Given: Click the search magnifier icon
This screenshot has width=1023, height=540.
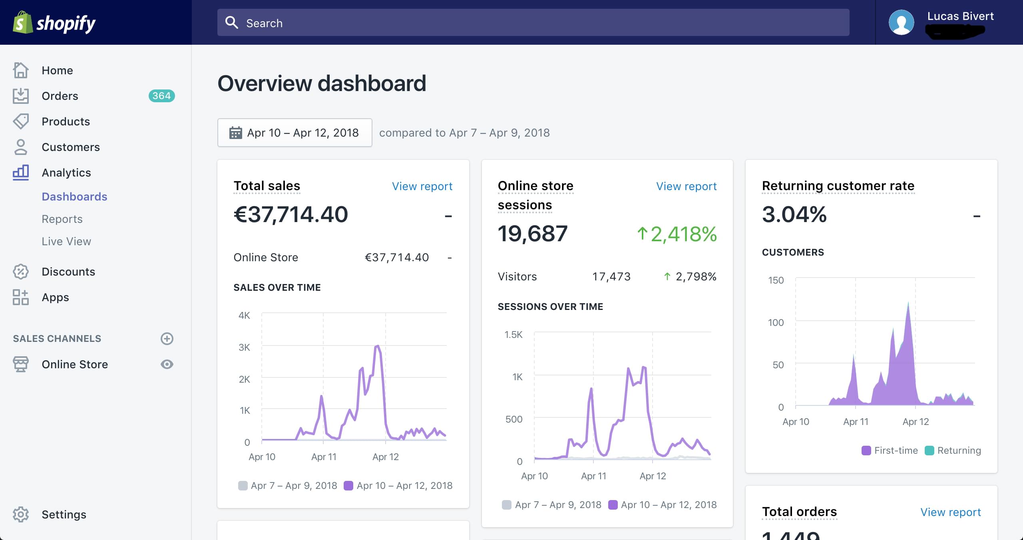Looking at the screenshot, I should point(232,22).
